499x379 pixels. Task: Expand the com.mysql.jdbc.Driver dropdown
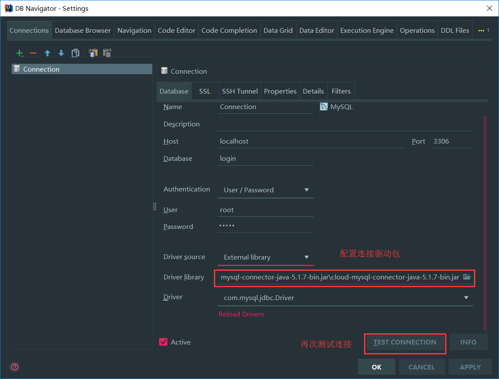coord(466,298)
